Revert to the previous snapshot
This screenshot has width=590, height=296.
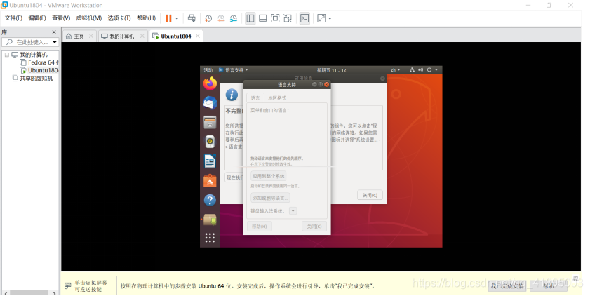(x=221, y=18)
